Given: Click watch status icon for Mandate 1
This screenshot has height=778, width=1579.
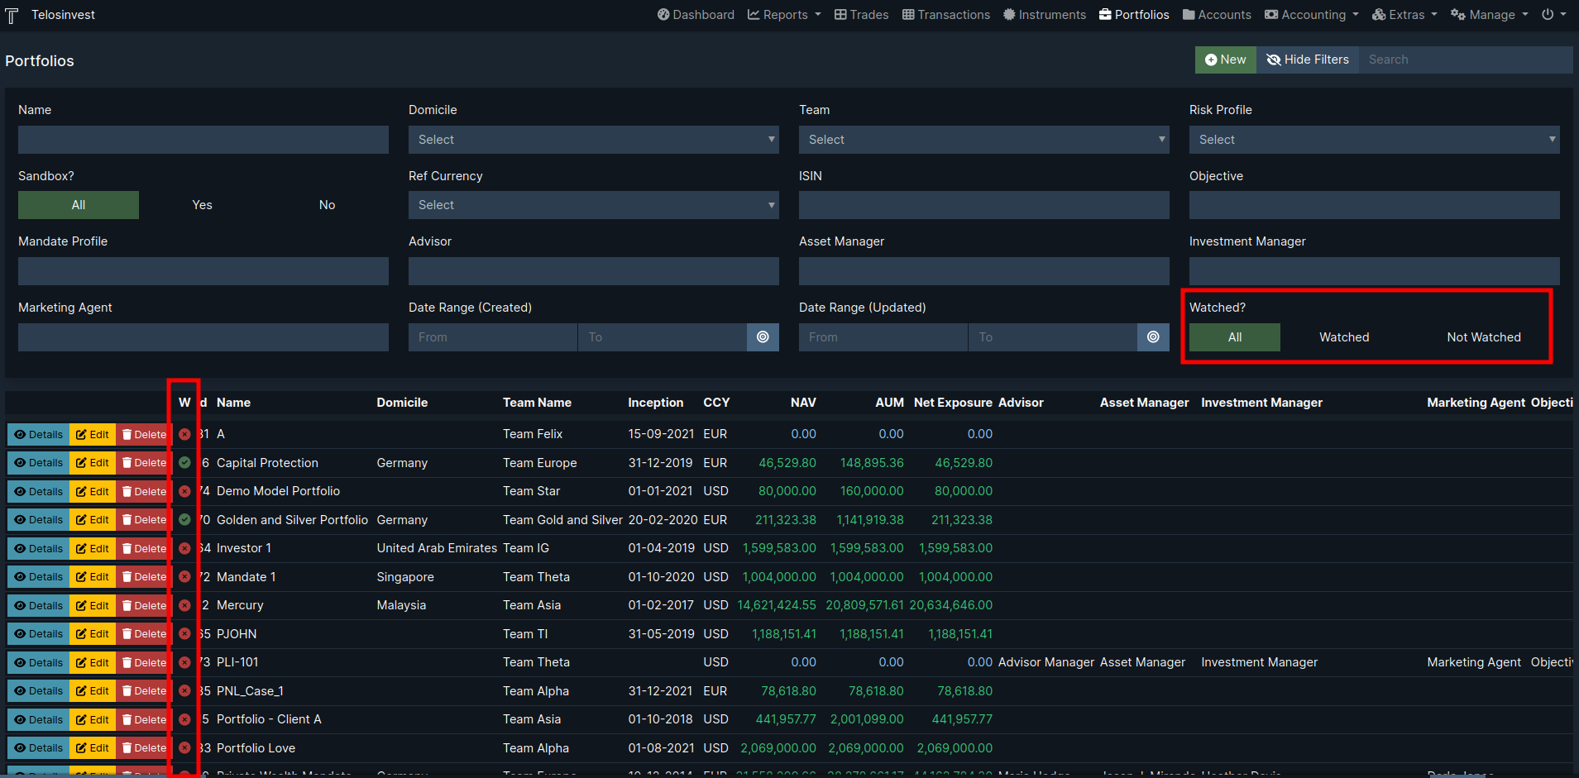Looking at the screenshot, I should click(x=184, y=577).
